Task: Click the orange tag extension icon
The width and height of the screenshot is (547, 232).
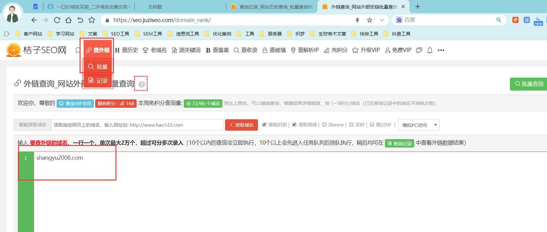Action: [515, 20]
